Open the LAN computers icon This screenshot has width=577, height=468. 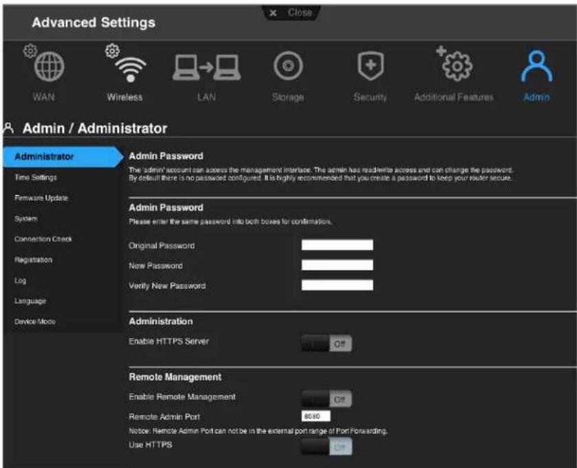206,67
